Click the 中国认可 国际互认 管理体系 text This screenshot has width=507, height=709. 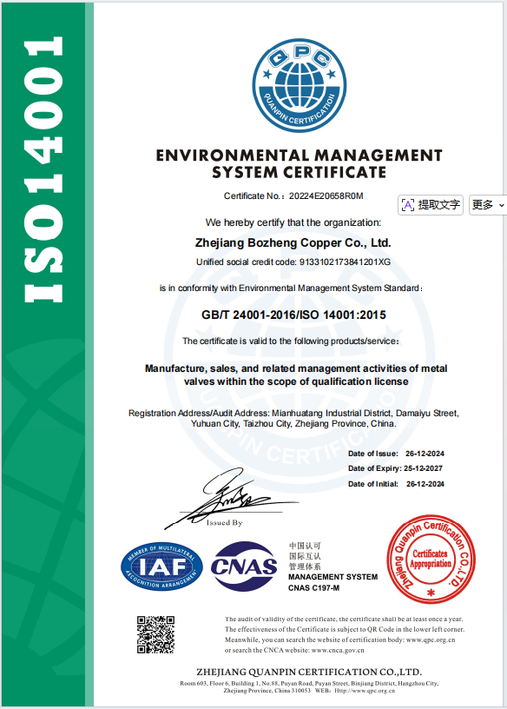click(305, 556)
